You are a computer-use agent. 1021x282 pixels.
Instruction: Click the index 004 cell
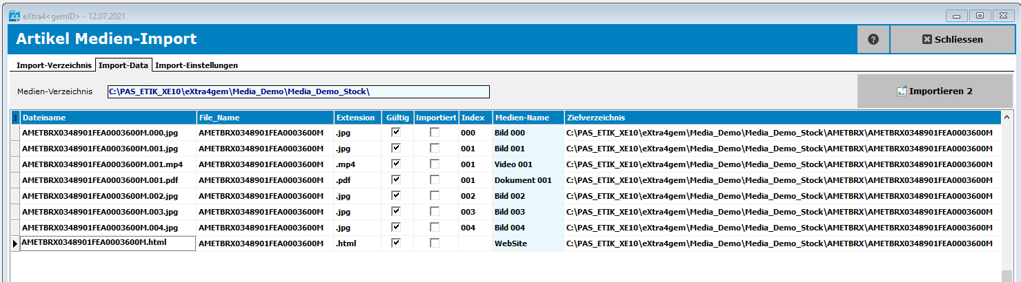click(475, 227)
